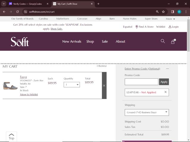The height and width of the screenshot is (142, 190).
Task: Focus the Promo Code input field
Action: click(141, 82)
